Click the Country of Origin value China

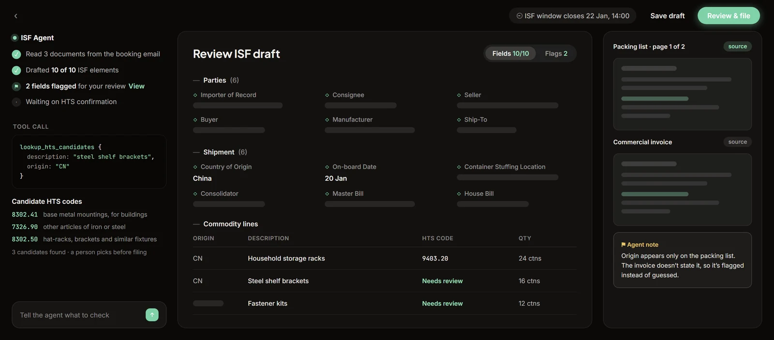pos(202,178)
